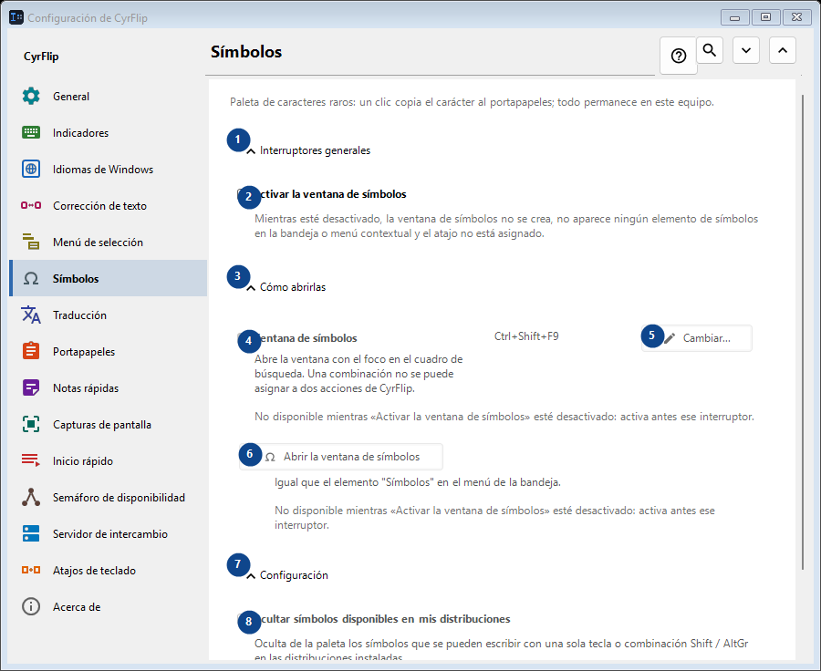Viewport: 821px width, 671px height.
Task: Click the Idiomas de Windows globe icon
Action: click(31, 169)
